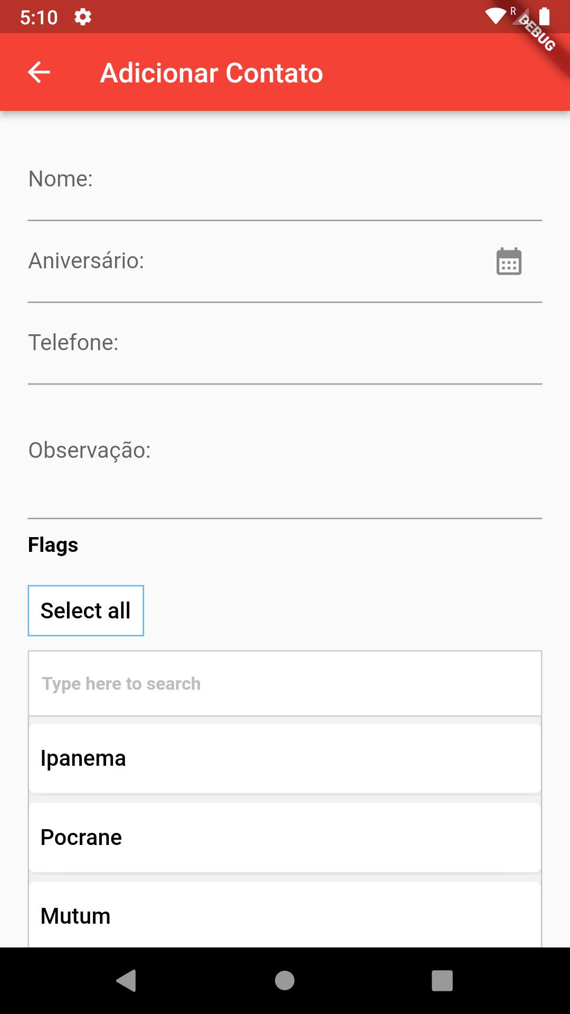Tap the settings gear in status bar
570x1014 pixels.
coord(83,17)
